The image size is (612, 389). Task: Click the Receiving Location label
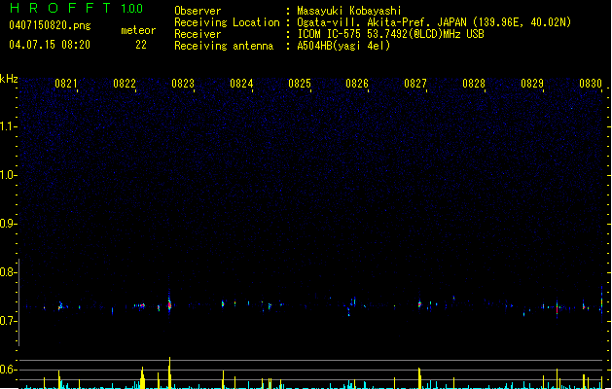tap(227, 22)
